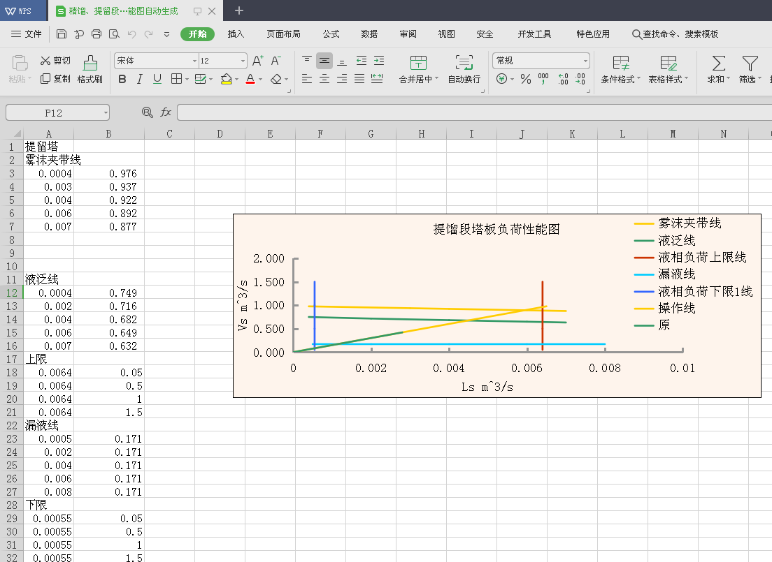Increase font size with A+ icon
This screenshot has width=772, height=562.
[x=258, y=61]
